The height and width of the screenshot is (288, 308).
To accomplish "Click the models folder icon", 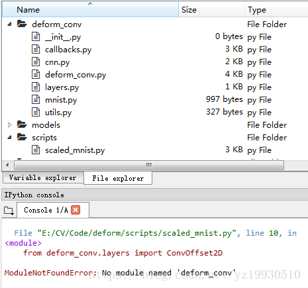I will 22,124.
